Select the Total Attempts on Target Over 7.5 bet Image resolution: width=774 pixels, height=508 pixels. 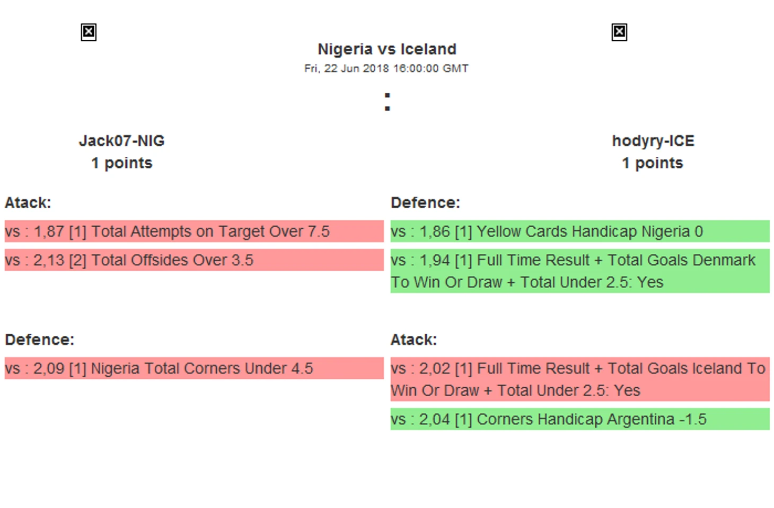(194, 231)
